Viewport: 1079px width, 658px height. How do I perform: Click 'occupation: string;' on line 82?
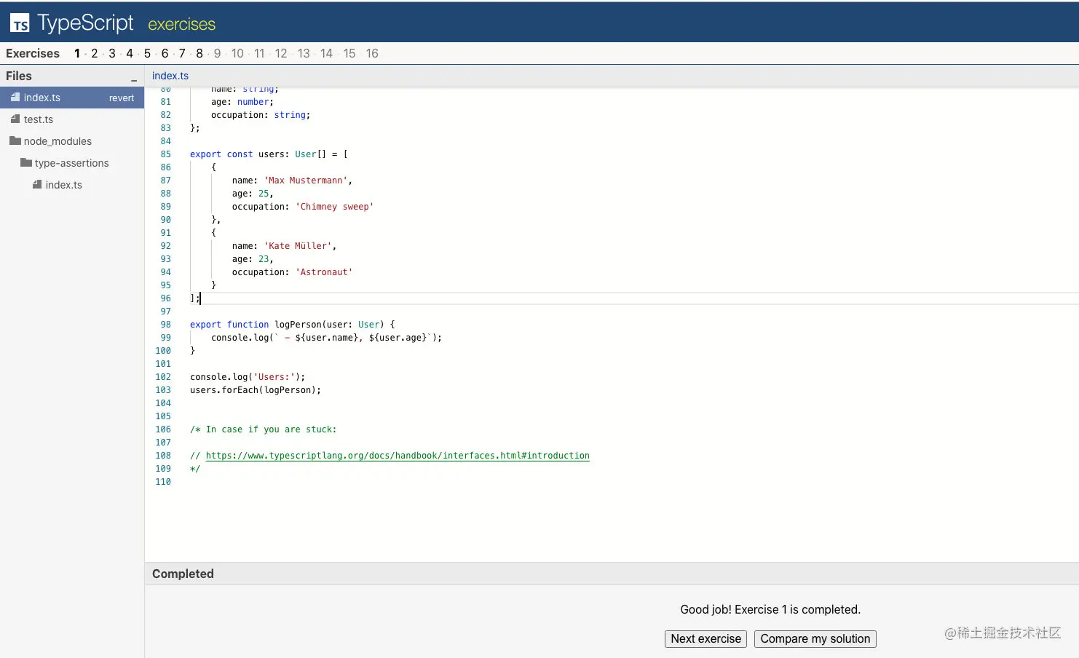[261, 115]
